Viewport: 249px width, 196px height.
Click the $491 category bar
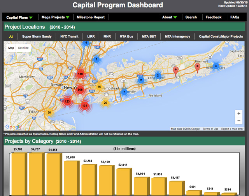coord(194,193)
